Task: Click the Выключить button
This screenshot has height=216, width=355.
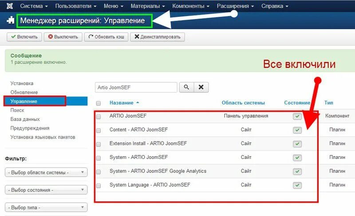Action: (x=63, y=37)
